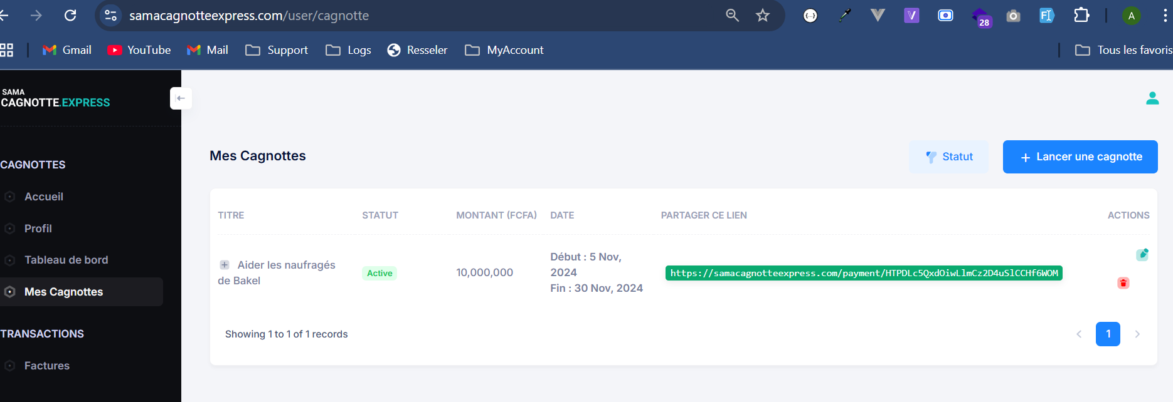Open the Tous les favoris folder

(x=1123, y=50)
